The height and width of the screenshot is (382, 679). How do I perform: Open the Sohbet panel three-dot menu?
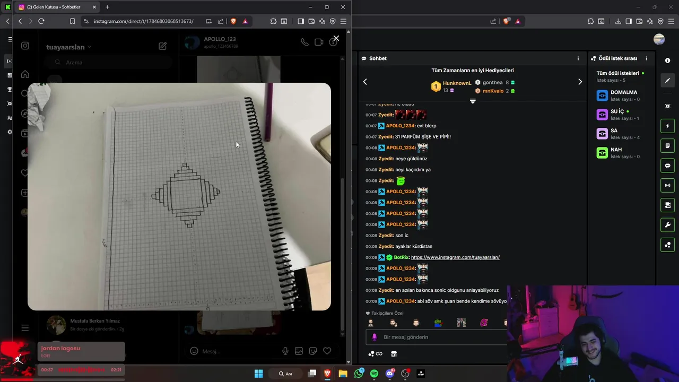[x=578, y=58]
